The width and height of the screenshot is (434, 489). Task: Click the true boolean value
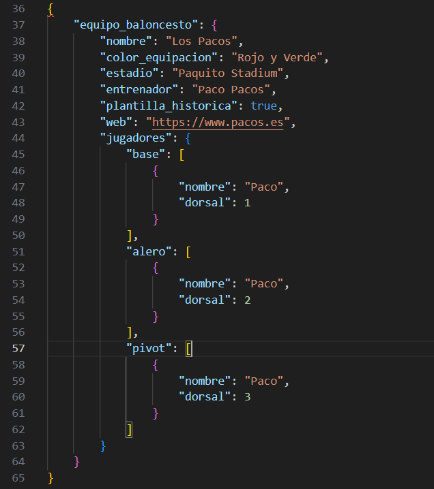coord(263,106)
